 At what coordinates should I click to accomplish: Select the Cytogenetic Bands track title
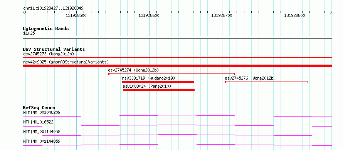[46, 28]
